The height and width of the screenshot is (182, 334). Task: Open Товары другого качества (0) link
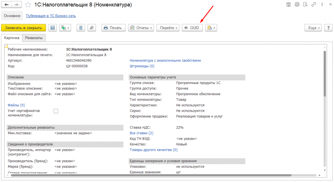coord(154,150)
